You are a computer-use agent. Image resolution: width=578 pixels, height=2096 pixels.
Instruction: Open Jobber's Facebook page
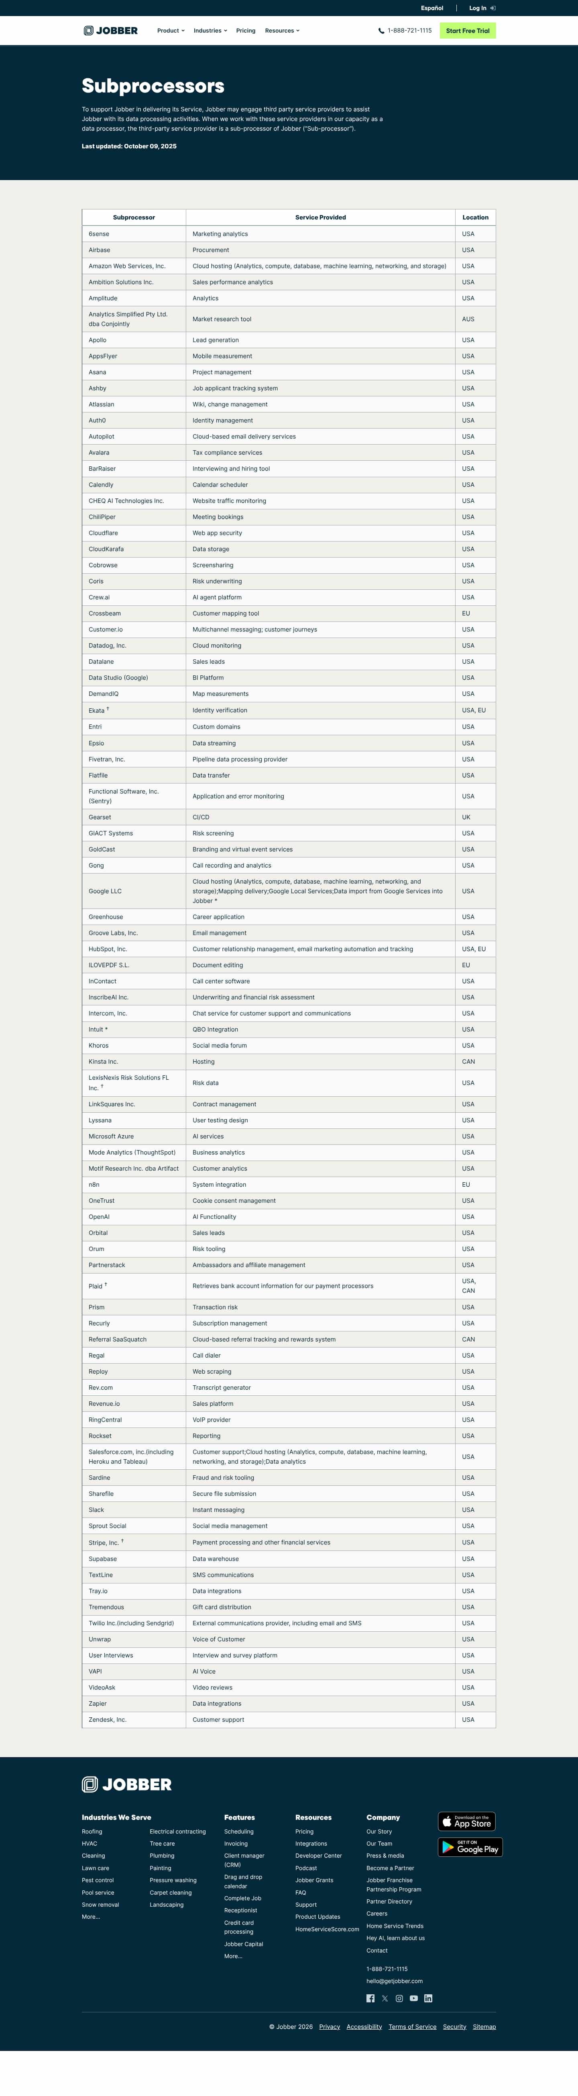coord(371,1998)
